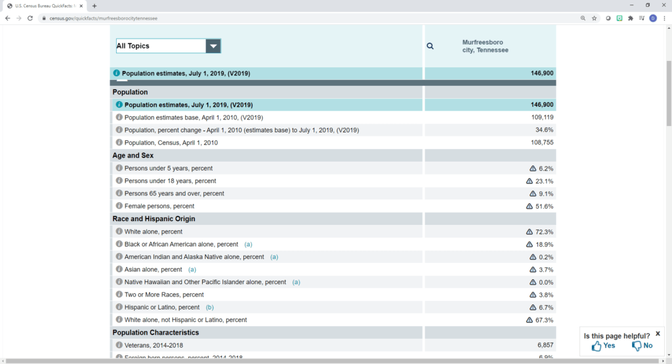
Task: Open a new browser tab
Action: 94,6
